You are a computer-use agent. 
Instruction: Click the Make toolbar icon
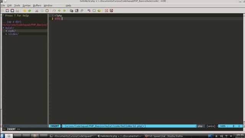(89, 11)
